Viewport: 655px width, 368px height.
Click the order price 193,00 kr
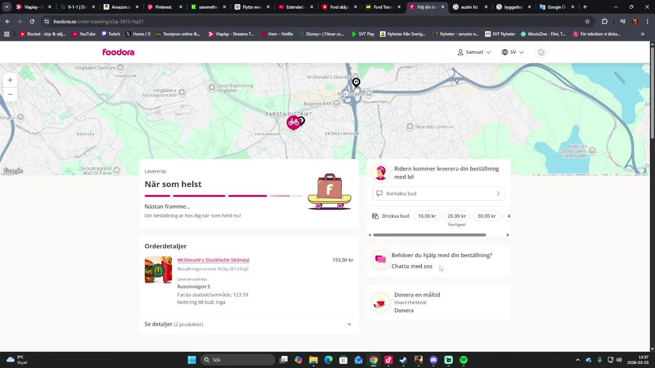click(x=343, y=260)
